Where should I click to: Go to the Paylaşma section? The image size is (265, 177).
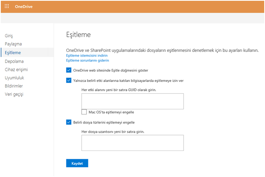13,44
